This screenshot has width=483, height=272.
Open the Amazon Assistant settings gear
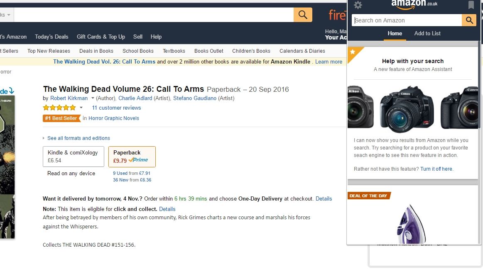[x=358, y=5]
